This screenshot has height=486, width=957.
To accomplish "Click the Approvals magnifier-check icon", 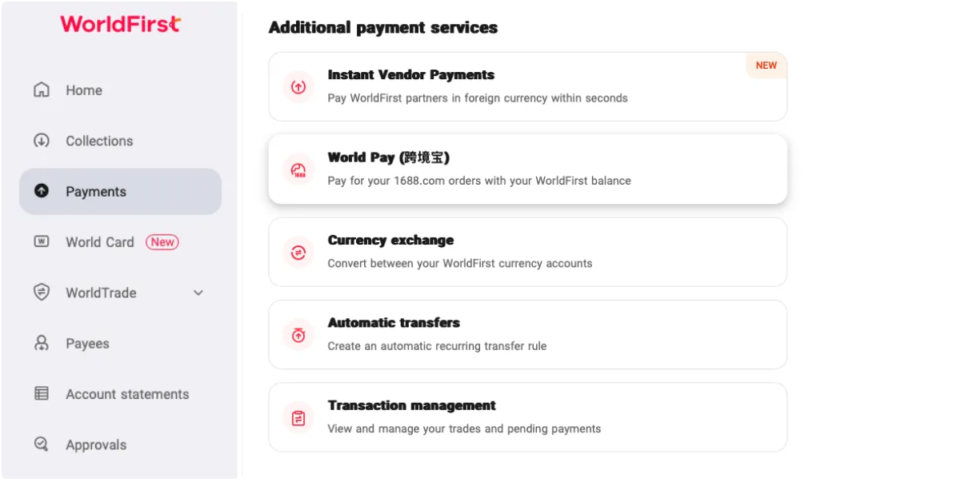I will pos(42,444).
